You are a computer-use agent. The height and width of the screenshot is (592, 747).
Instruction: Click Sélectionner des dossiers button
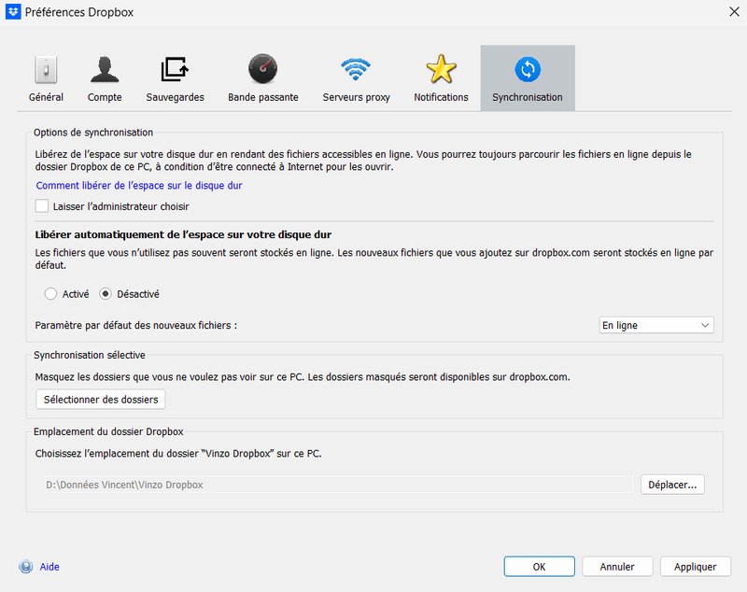point(101,399)
